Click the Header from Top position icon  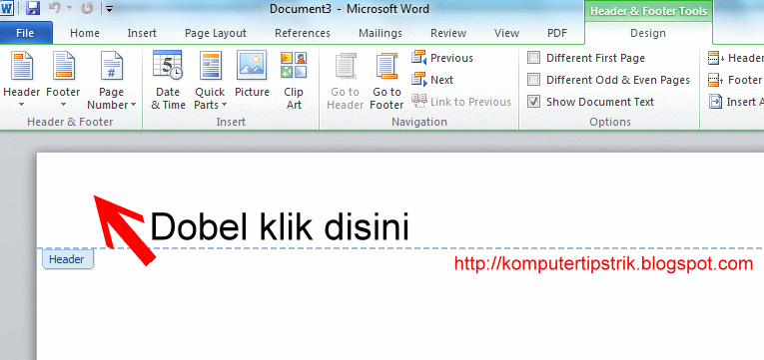point(715,58)
